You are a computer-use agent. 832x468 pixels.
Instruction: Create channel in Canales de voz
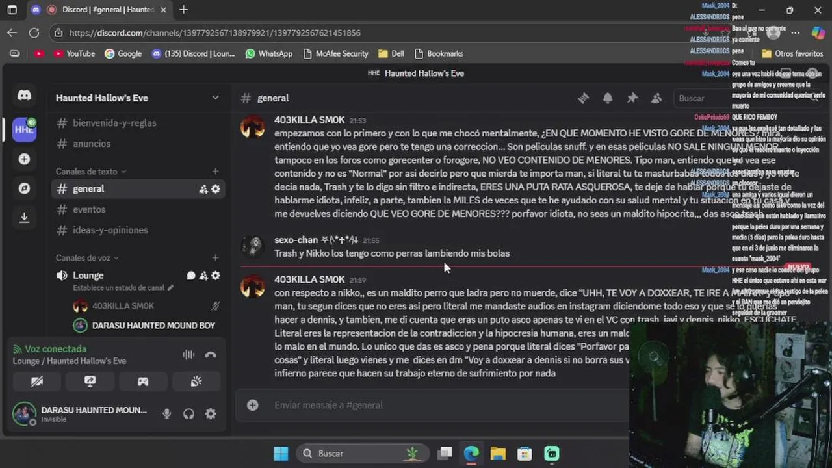pyautogui.click(x=215, y=258)
